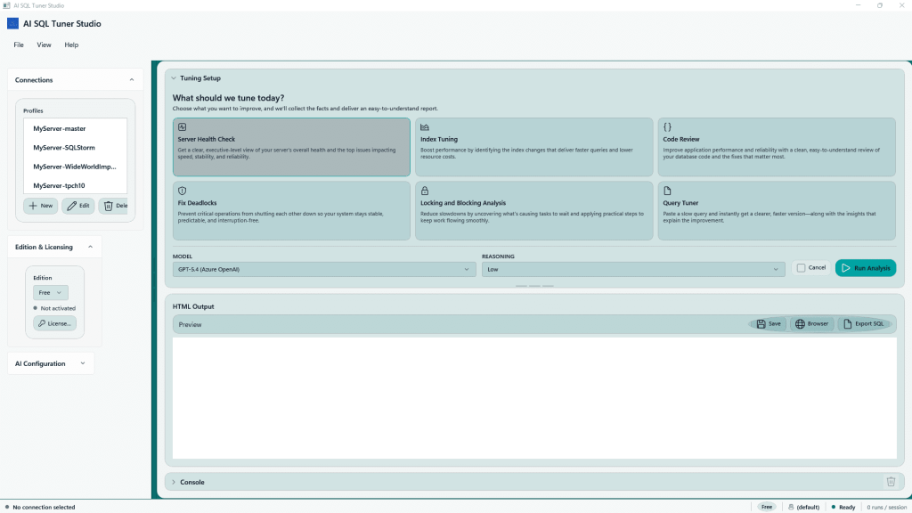Create a New connection profile

click(41, 206)
